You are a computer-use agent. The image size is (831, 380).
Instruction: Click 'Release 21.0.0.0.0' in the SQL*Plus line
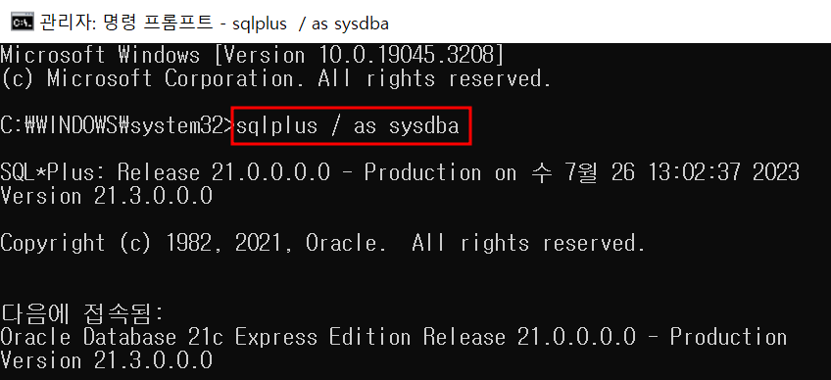click(223, 172)
